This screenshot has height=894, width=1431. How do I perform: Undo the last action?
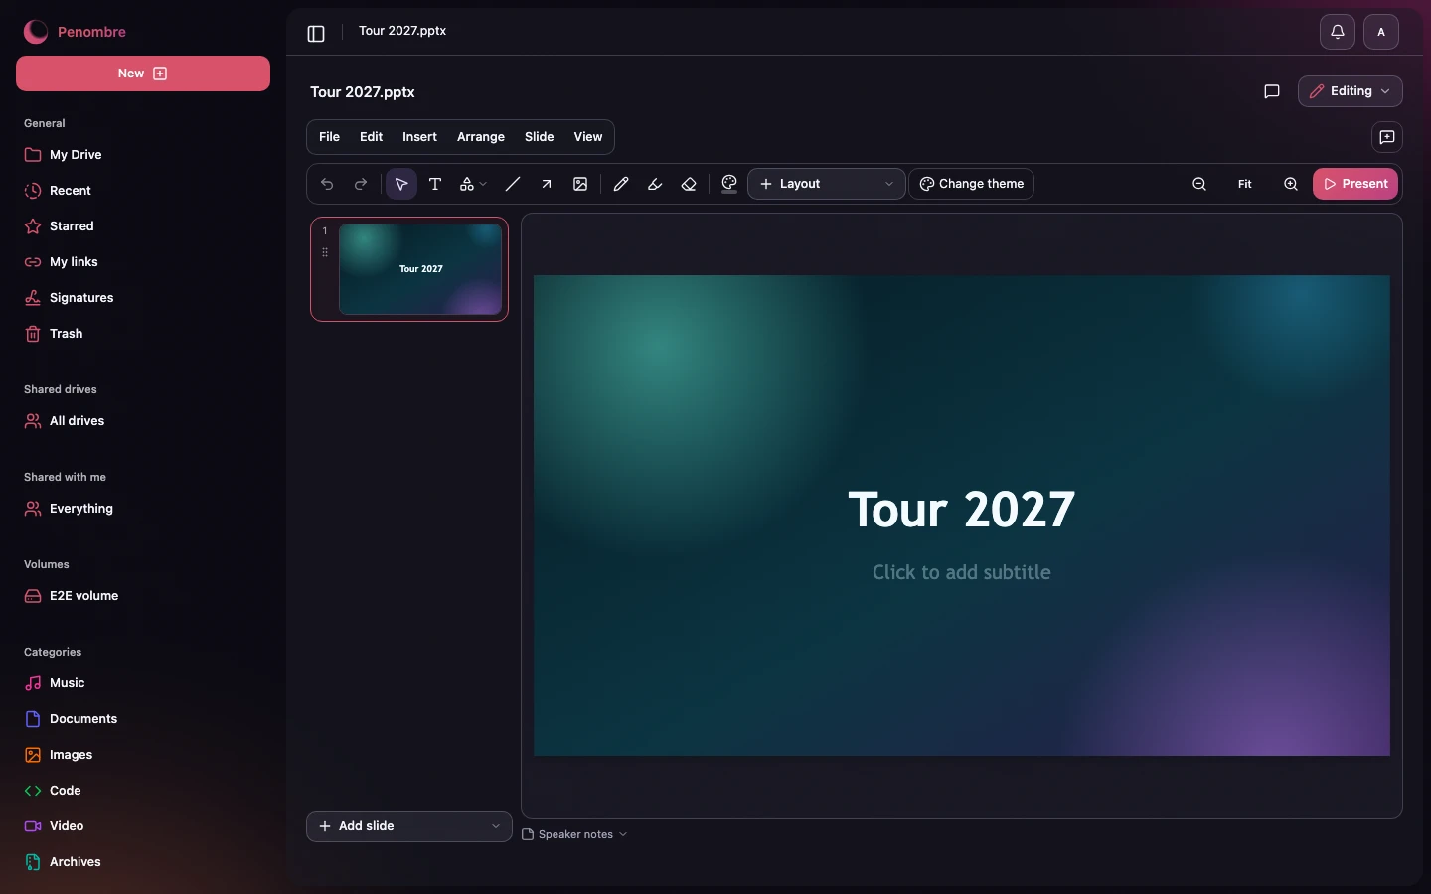pyautogui.click(x=327, y=184)
